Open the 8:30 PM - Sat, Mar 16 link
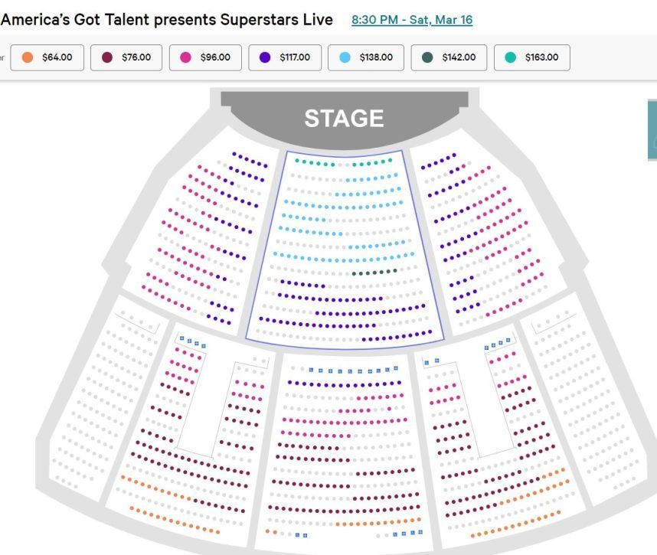 point(412,20)
